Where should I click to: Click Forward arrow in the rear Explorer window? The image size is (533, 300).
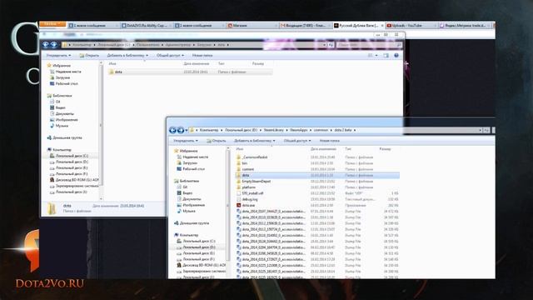53,44
